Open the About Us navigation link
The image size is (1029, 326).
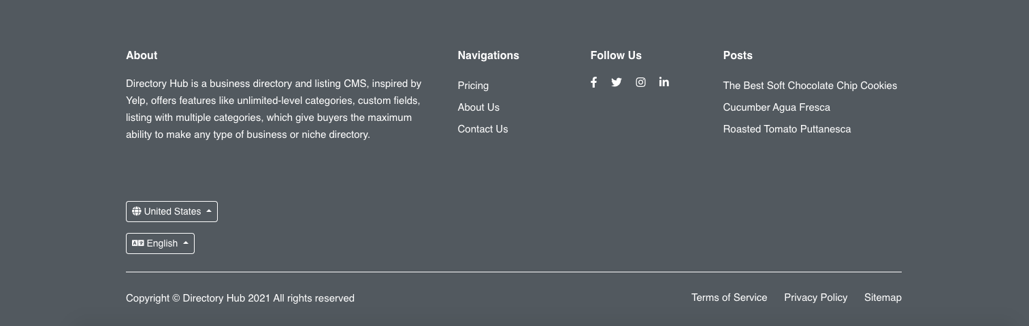(x=478, y=107)
